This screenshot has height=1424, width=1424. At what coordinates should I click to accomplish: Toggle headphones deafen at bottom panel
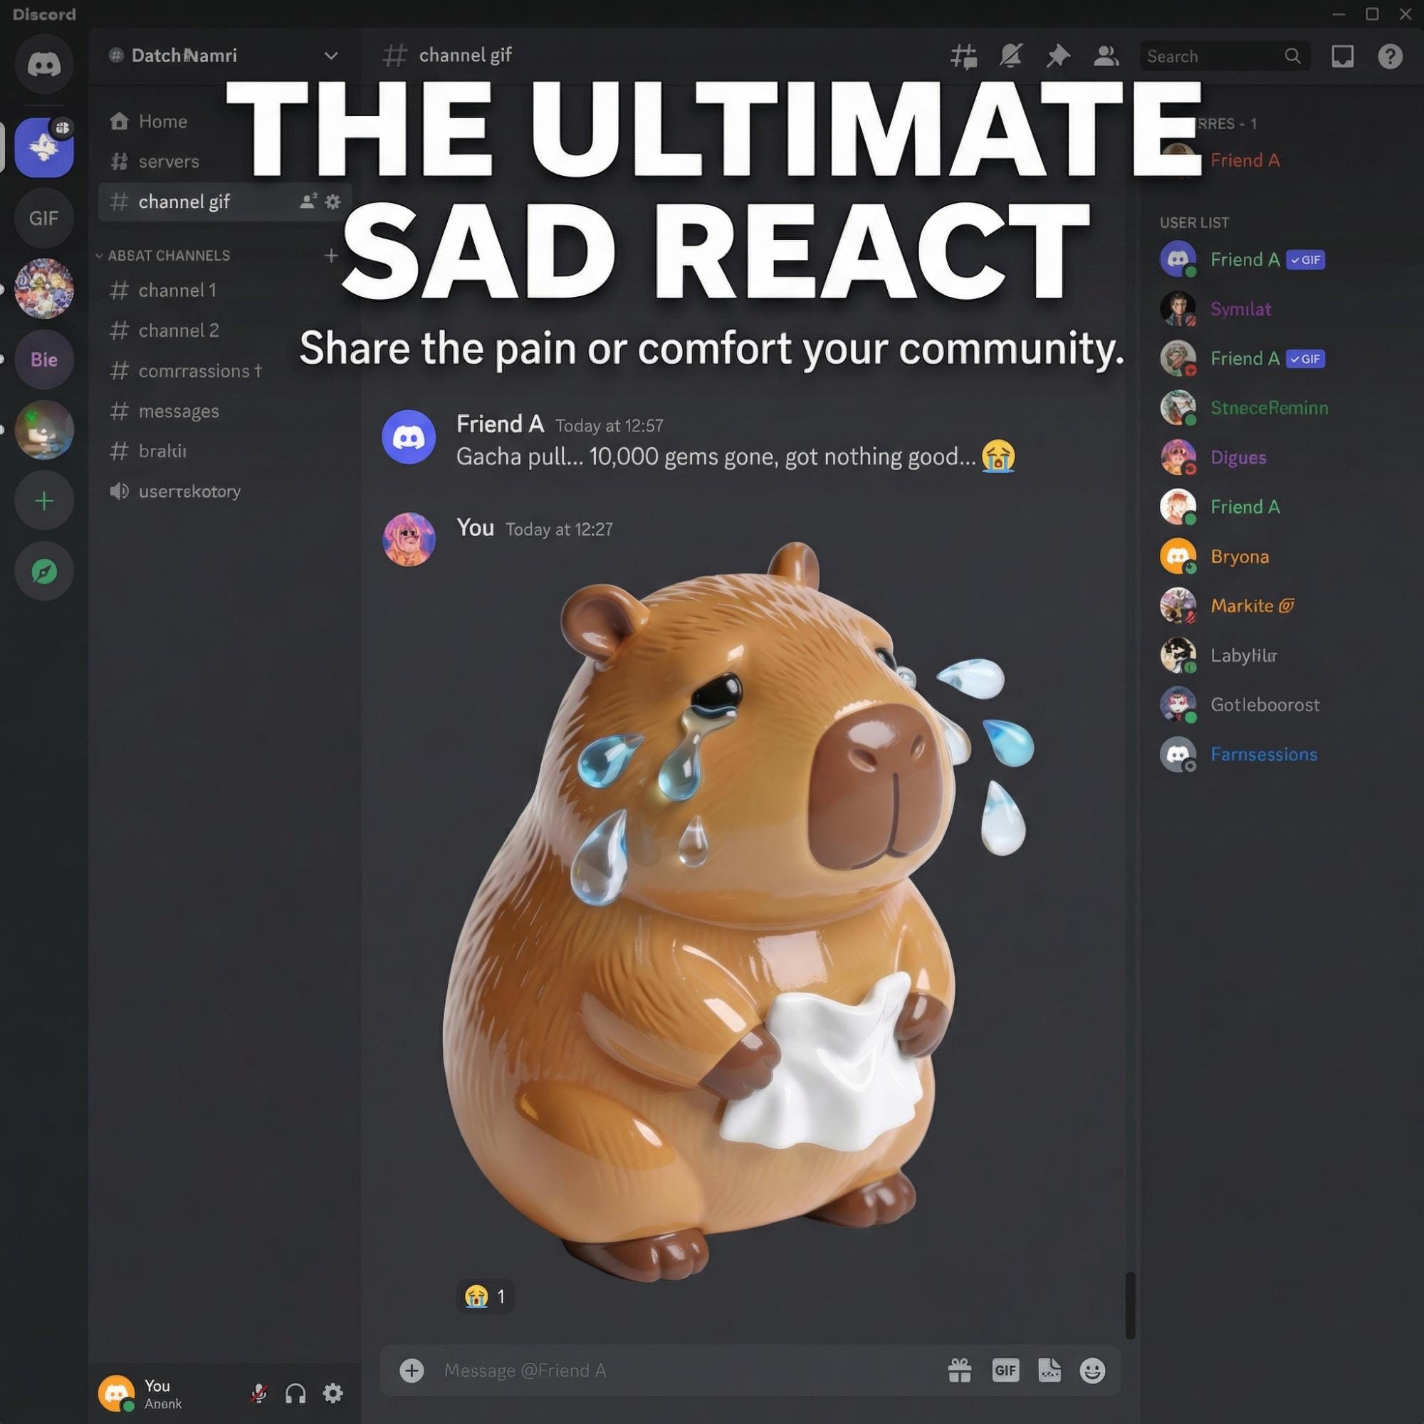click(x=295, y=1393)
